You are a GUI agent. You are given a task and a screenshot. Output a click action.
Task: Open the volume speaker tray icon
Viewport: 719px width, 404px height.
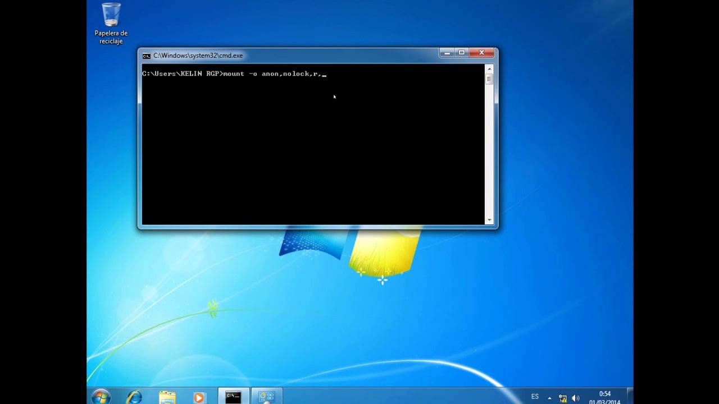click(x=576, y=398)
